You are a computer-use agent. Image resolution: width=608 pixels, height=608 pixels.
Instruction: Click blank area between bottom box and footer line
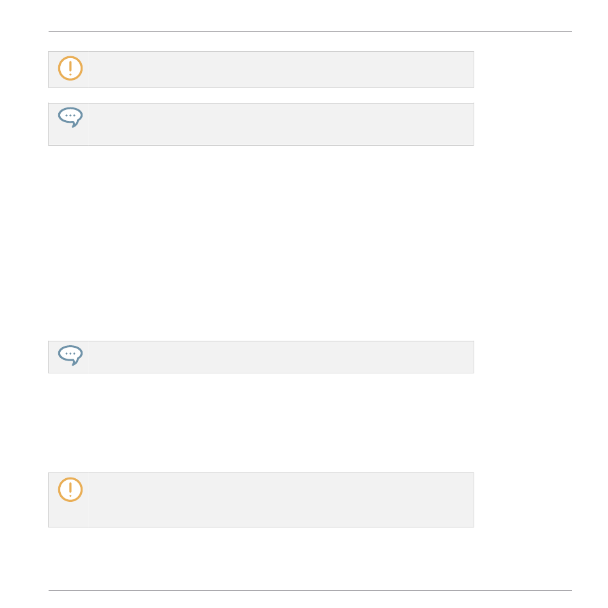click(261, 558)
